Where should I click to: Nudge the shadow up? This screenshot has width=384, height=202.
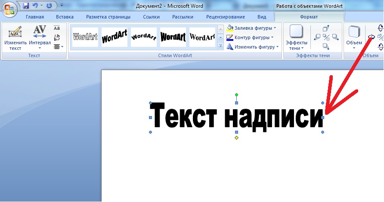click(326, 28)
